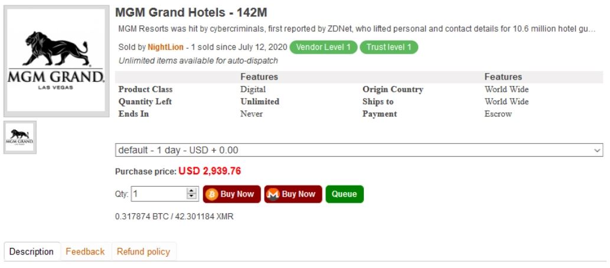Image resolution: width=610 pixels, height=268 pixels.
Task: Select the small MGM Grand thumbnail
Action: click(x=20, y=137)
